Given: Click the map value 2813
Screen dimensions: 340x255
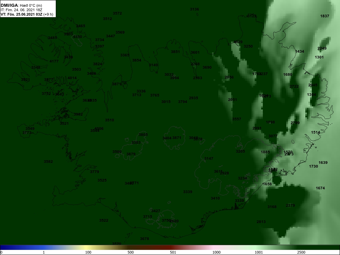Looking at the screenshot, I should pos(261,222).
